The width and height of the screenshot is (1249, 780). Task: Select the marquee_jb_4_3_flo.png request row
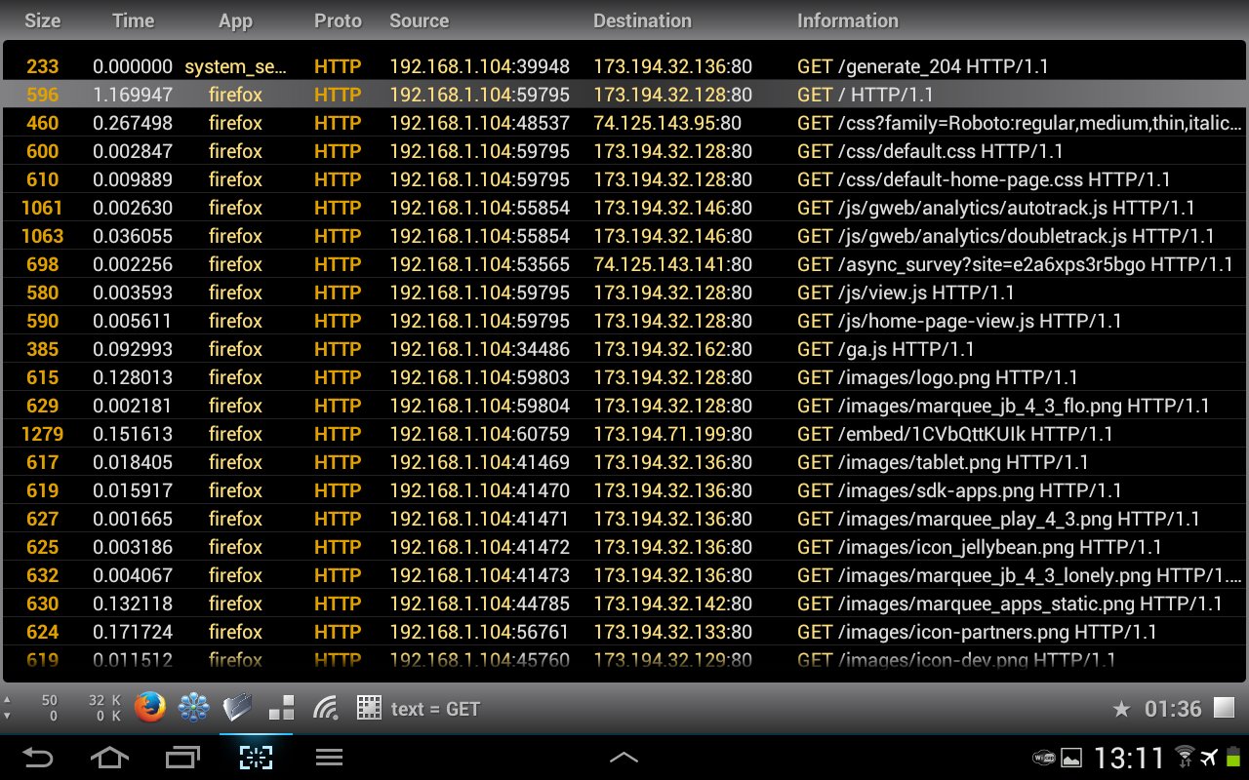624,406
